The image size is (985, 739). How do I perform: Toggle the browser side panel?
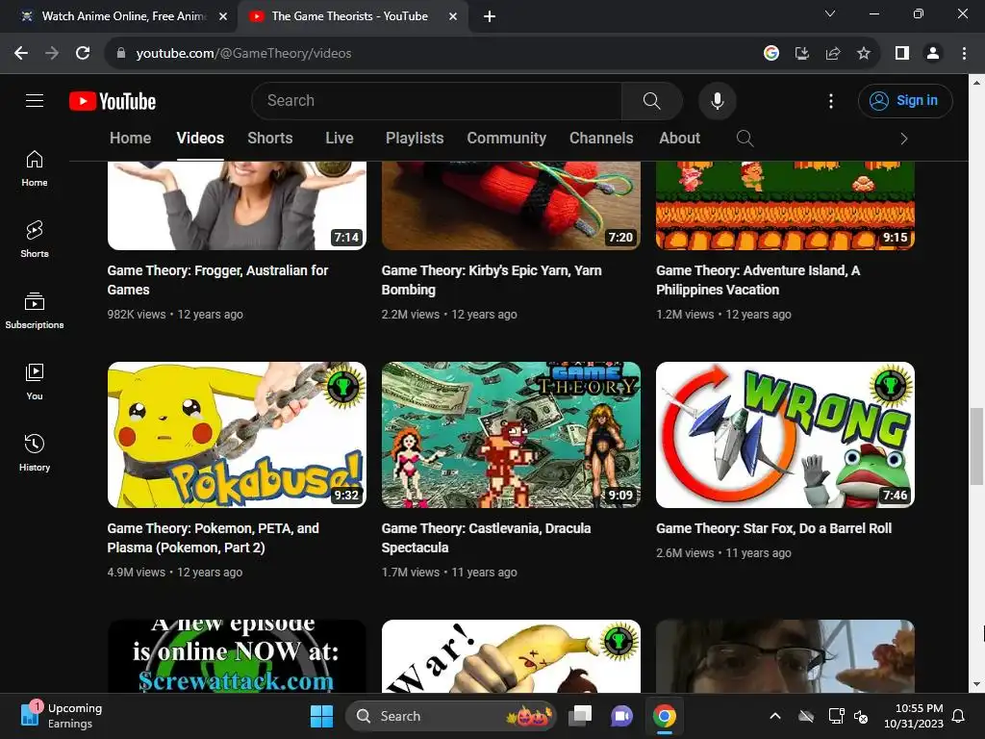coord(902,54)
